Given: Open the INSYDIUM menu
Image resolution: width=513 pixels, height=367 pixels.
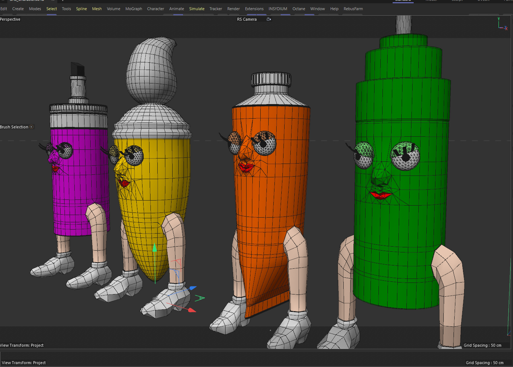Looking at the screenshot, I should pos(278,9).
